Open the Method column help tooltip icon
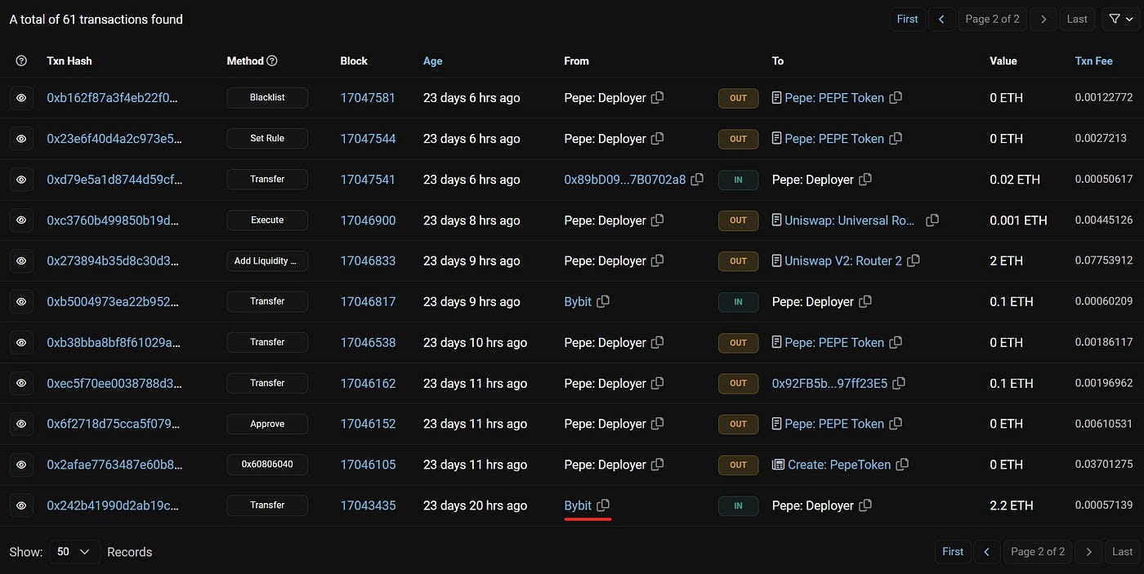This screenshot has height=574, width=1144. pyautogui.click(x=270, y=60)
